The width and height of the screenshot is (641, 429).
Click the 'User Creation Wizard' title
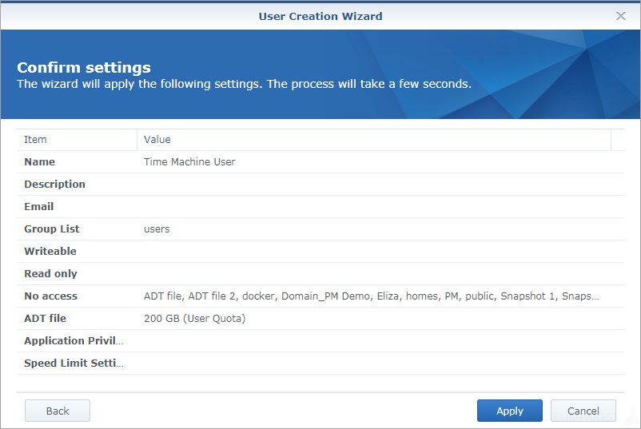320,16
